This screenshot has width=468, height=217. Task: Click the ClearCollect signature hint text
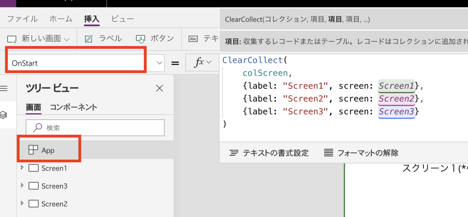tap(298, 19)
